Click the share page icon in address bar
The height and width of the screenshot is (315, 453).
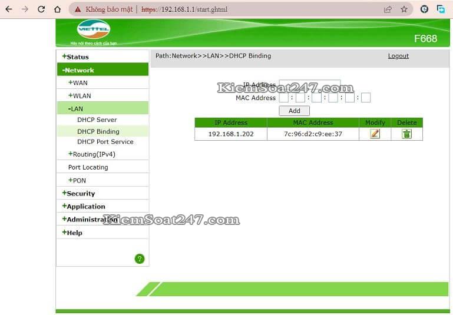[x=388, y=9]
